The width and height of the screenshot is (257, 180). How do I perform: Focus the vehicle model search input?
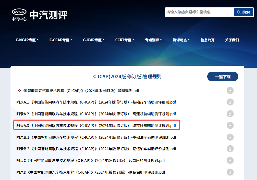click(199, 12)
